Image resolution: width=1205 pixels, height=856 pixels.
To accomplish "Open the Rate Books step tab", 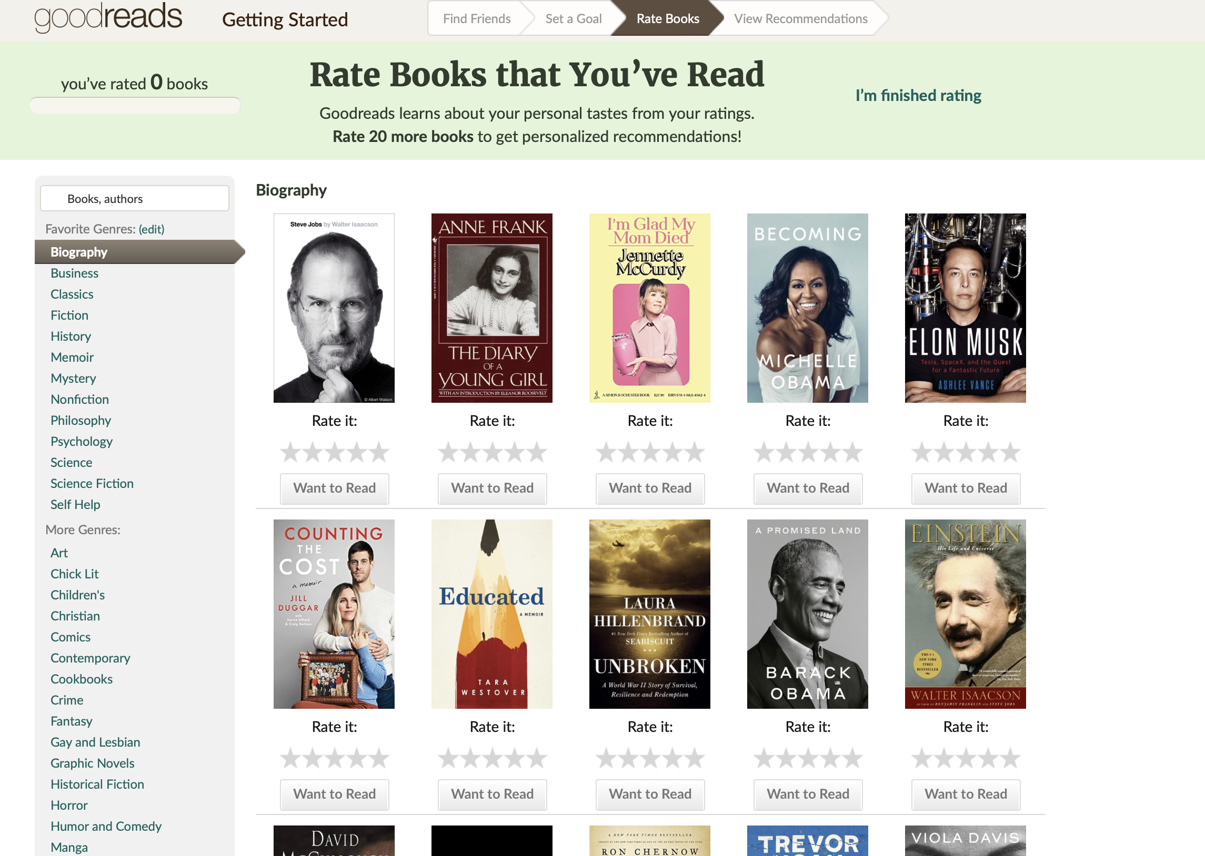I will pyautogui.click(x=667, y=18).
